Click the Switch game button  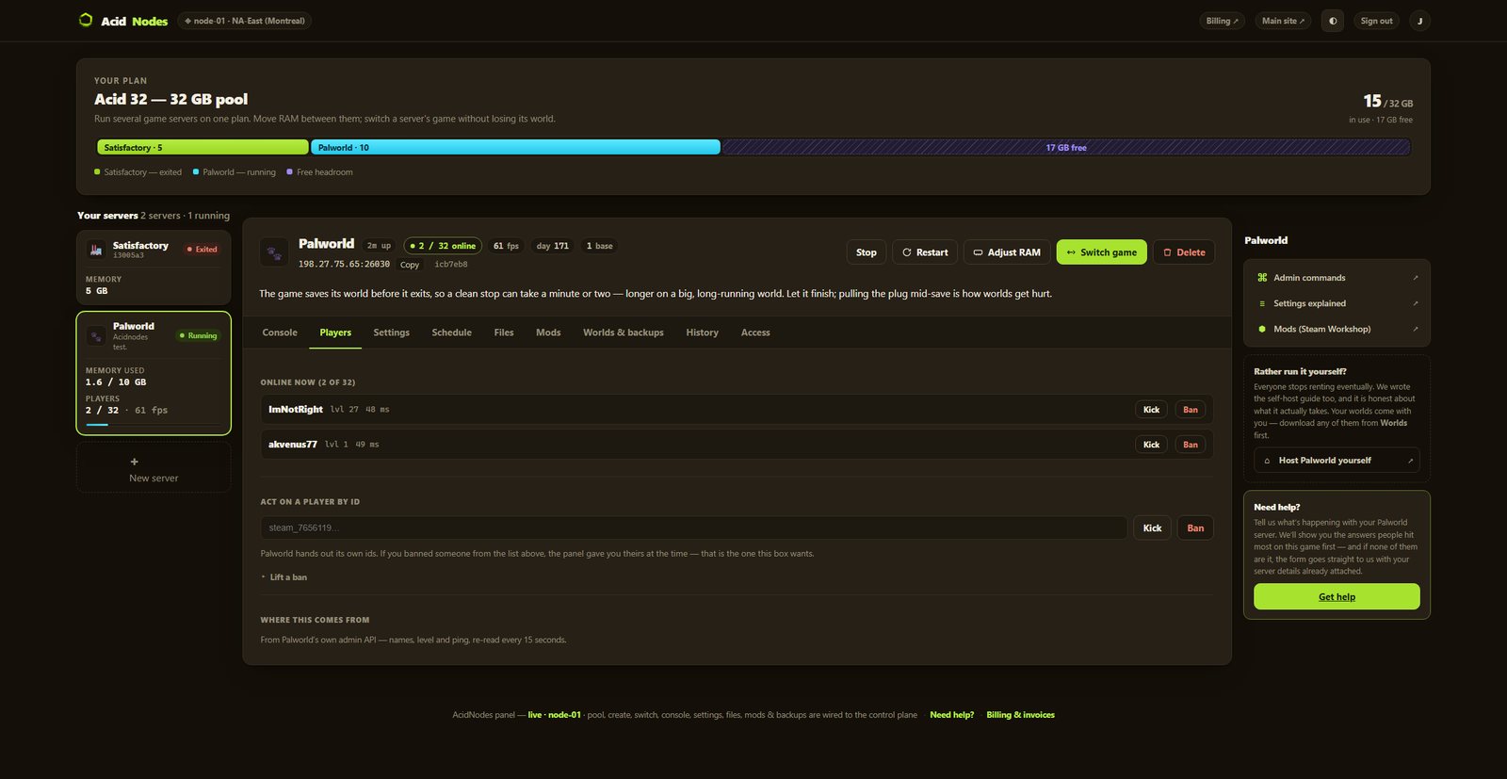[x=1101, y=252]
